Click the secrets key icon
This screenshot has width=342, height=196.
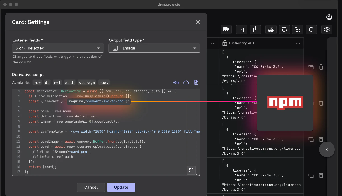click(176, 82)
